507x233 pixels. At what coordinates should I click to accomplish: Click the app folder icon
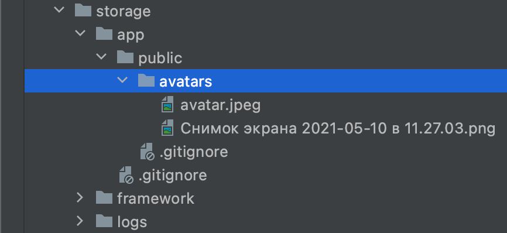click(x=104, y=34)
